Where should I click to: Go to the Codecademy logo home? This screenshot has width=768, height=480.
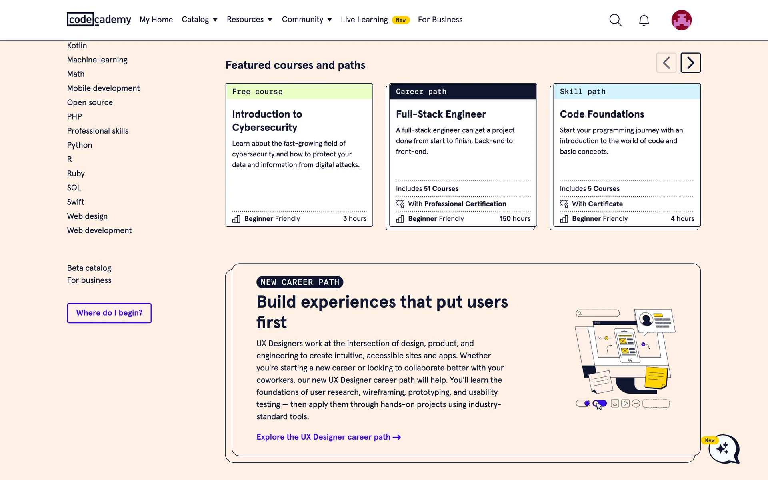coord(99,19)
